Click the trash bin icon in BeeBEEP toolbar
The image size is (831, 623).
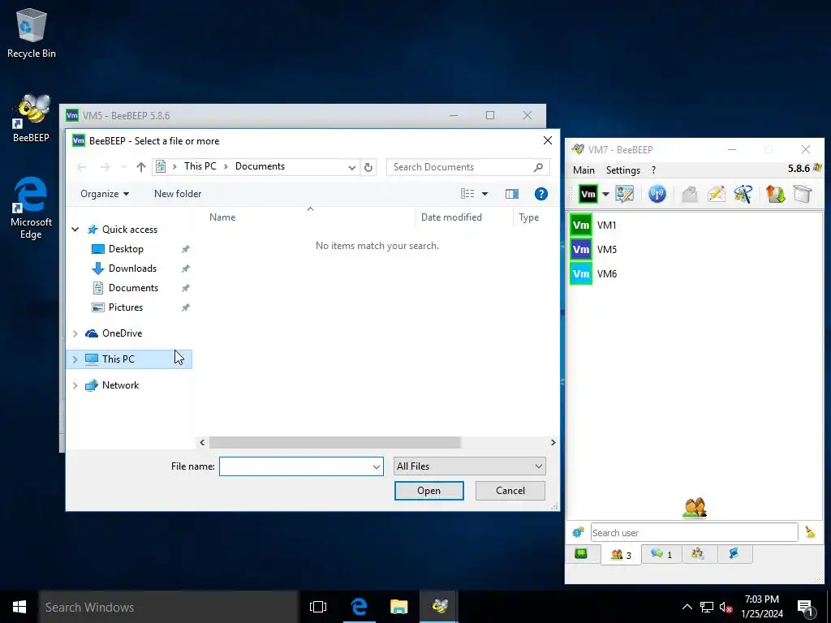coord(803,194)
